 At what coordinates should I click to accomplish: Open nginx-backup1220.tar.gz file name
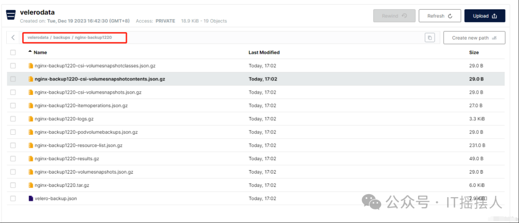tap(62, 185)
